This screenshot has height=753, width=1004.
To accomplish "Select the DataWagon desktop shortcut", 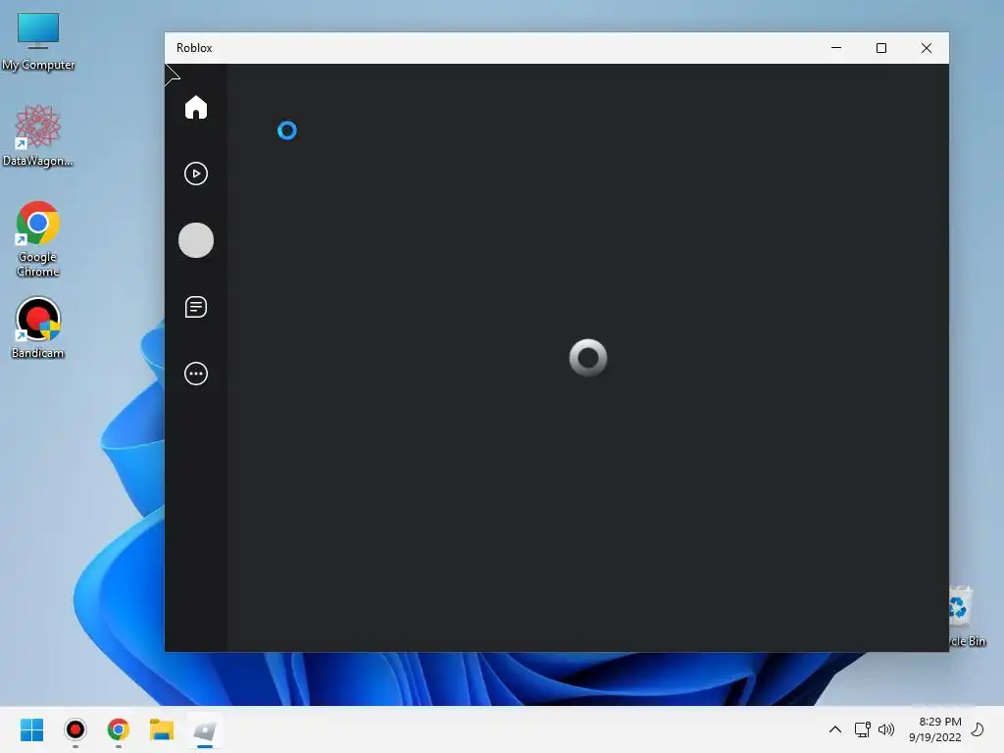I will coord(38,135).
